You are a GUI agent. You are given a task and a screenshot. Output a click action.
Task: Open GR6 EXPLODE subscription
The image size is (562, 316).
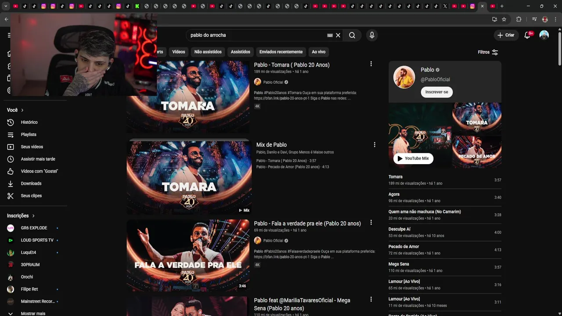coord(33,228)
